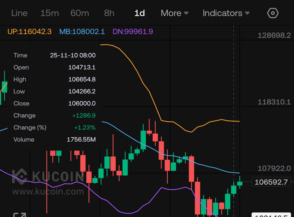Image resolution: width=294 pixels, height=217 pixels.
Task: Click the DN:99961.9 Bollinger lower value
Action: point(133,32)
